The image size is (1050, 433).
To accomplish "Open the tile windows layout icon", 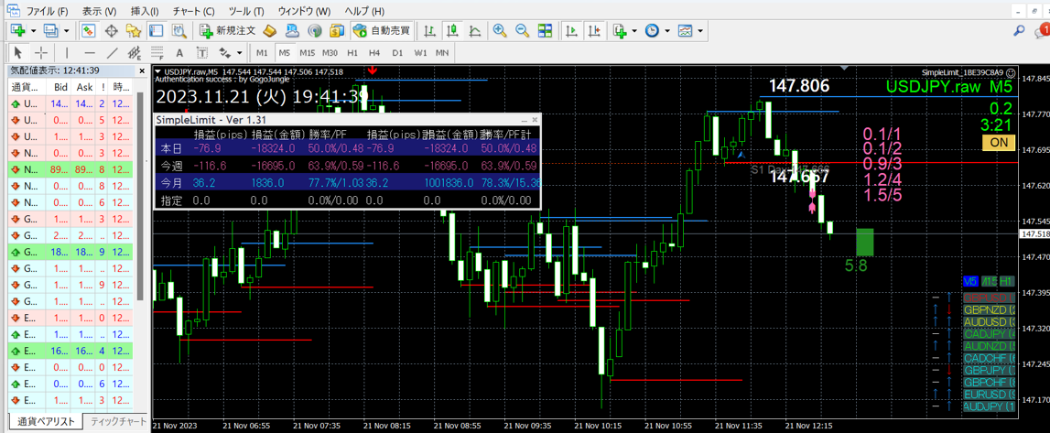I will point(545,31).
